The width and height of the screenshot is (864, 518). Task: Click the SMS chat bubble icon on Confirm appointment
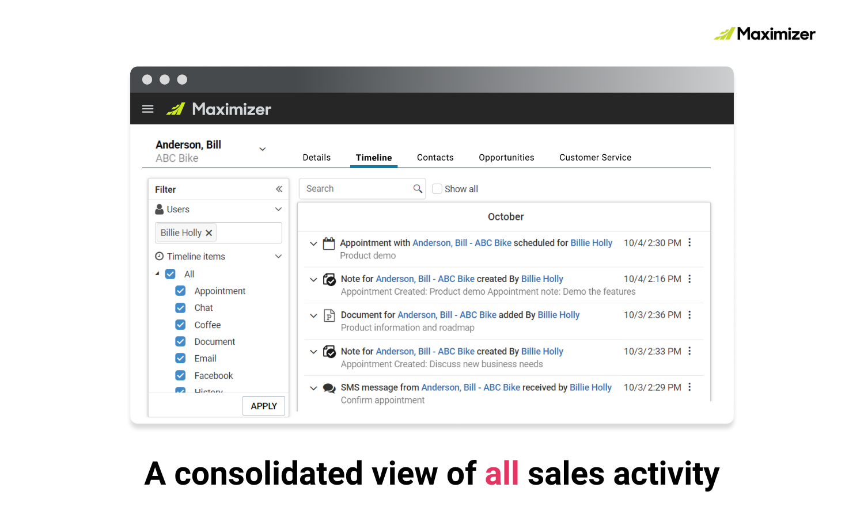click(329, 387)
